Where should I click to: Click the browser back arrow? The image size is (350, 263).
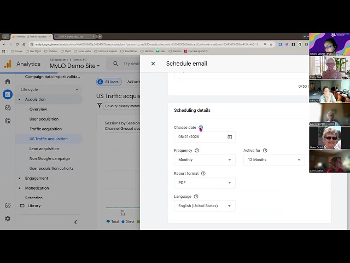(x=4, y=44)
